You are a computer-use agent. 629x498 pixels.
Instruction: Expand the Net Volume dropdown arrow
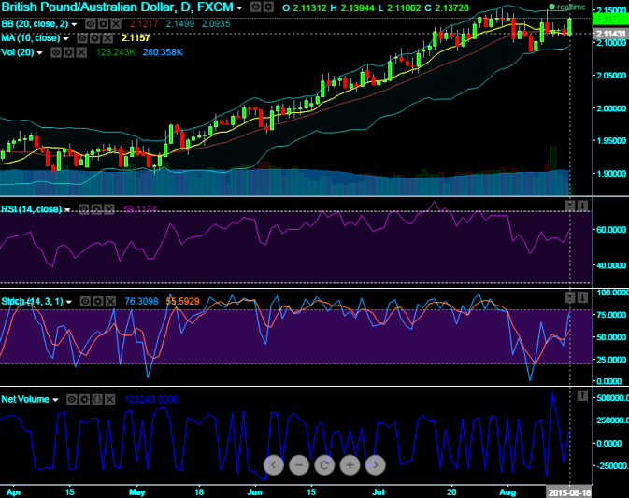click(55, 400)
